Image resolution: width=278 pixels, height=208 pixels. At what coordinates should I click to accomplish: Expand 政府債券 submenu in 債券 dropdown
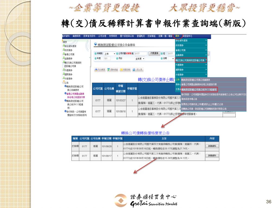[191, 45]
